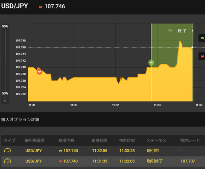Click the red down arrow before 107.740
The image size is (205, 169).
pos(61,161)
